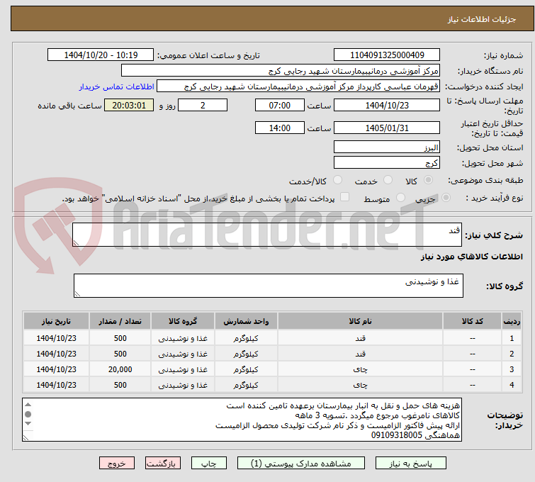Click the خروج exit button
The image size is (535, 482).
(117, 464)
